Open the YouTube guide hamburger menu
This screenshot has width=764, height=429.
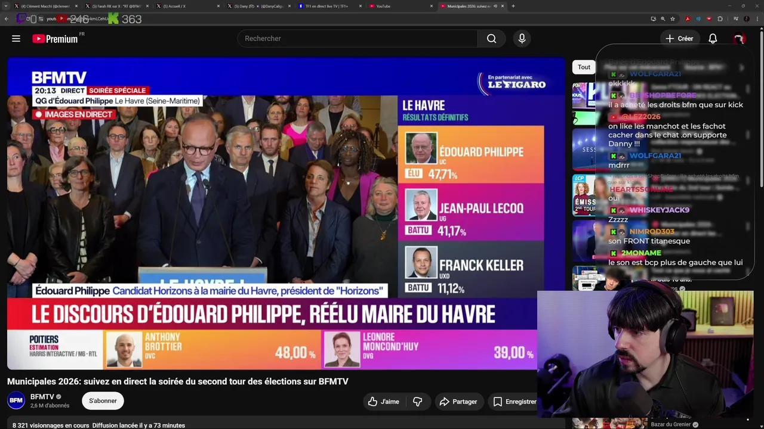(x=16, y=38)
